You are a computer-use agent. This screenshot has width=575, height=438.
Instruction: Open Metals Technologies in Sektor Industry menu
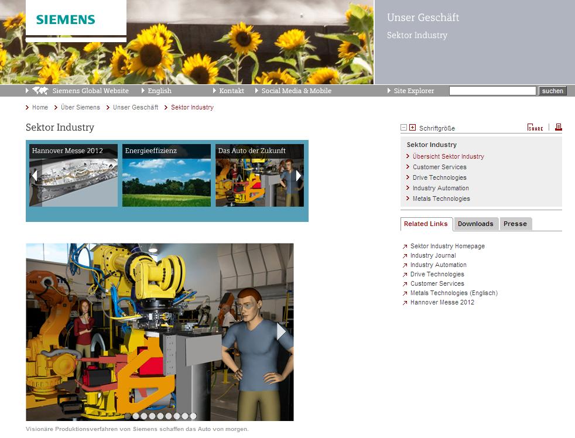[441, 199]
